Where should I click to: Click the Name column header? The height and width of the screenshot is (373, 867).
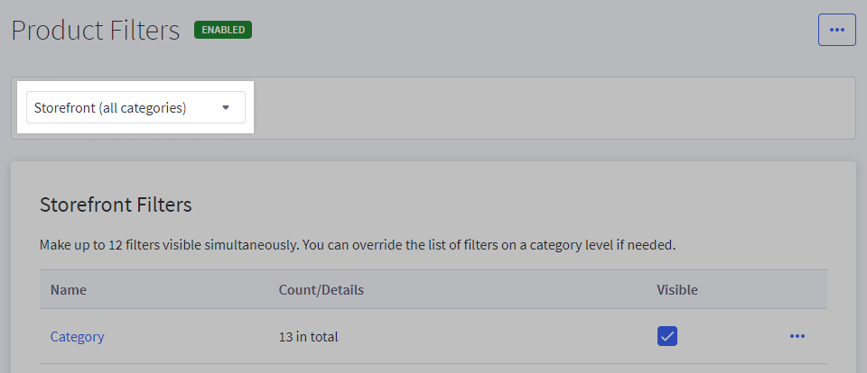(69, 290)
